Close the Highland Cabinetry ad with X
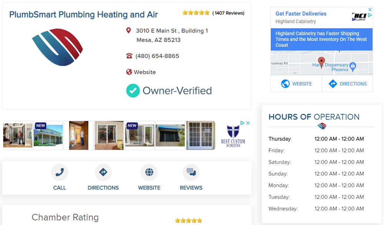Image resolution: width=384 pixels, height=225 pixels. tap(370, 10)
